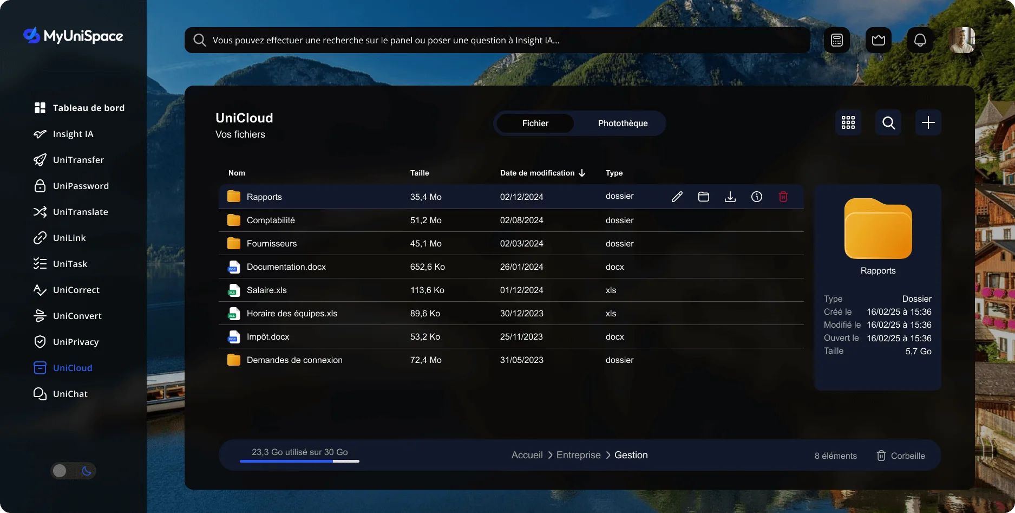1015x513 pixels.
Task: Sort by Taille column header
Action: coord(420,173)
